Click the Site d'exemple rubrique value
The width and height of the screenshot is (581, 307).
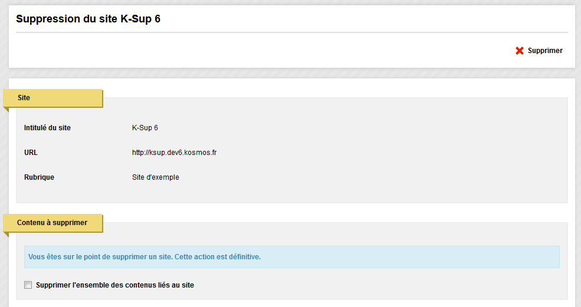click(156, 177)
